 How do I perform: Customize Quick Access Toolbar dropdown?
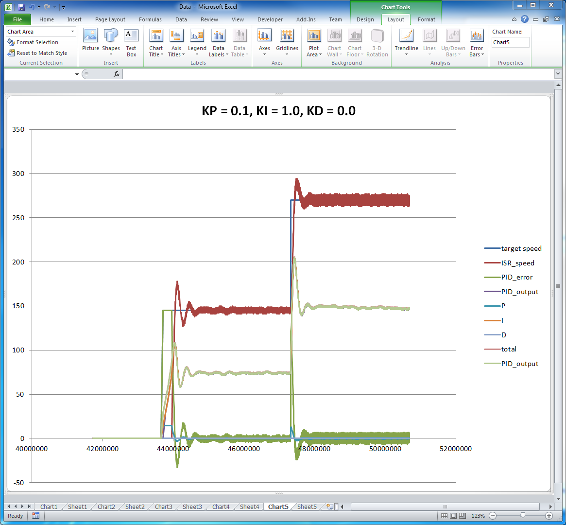pyautogui.click(x=63, y=7)
